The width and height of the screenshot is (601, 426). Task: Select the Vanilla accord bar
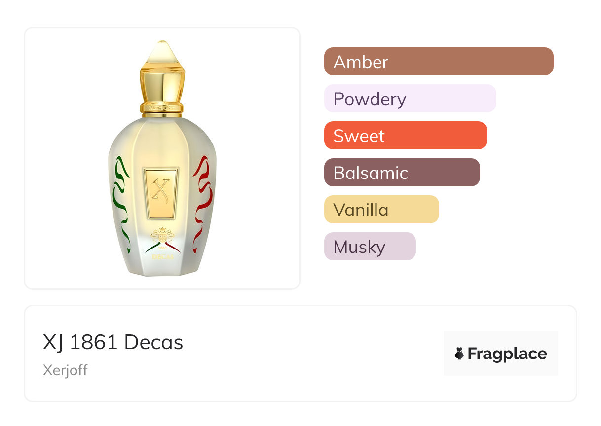click(x=381, y=210)
